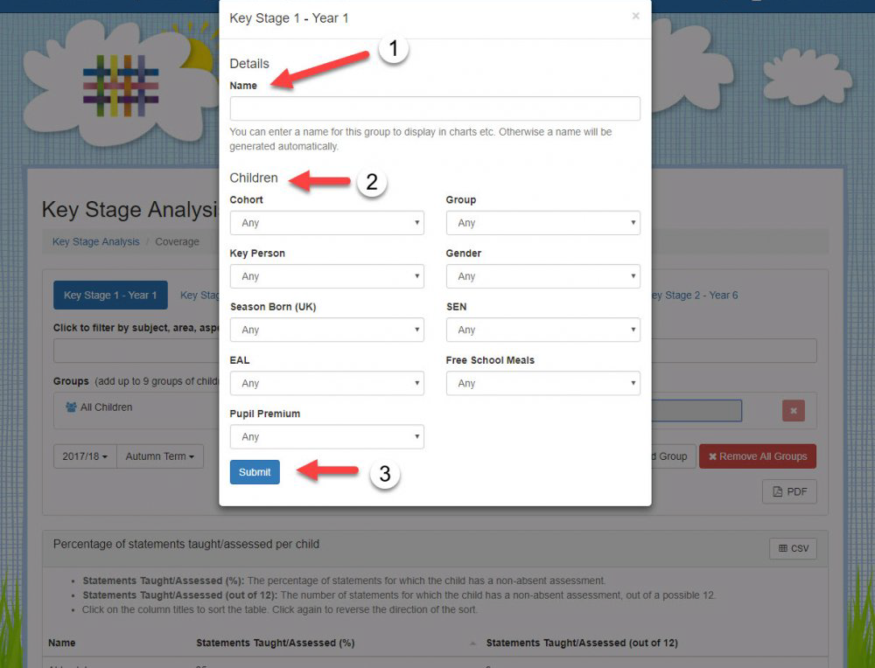Sort by Name column header
The width and height of the screenshot is (875, 668).
click(61, 643)
